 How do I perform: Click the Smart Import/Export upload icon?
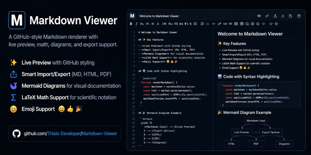tap(13, 74)
